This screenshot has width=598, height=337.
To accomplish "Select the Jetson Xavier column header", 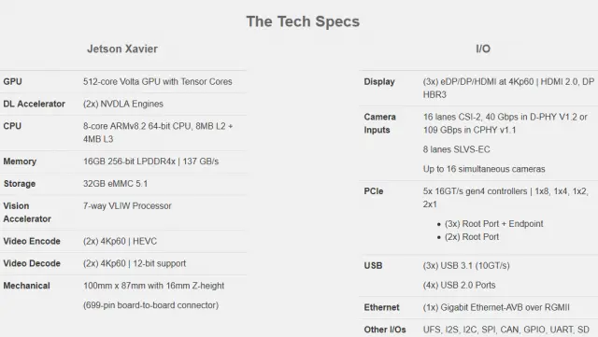I will pyautogui.click(x=122, y=49).
